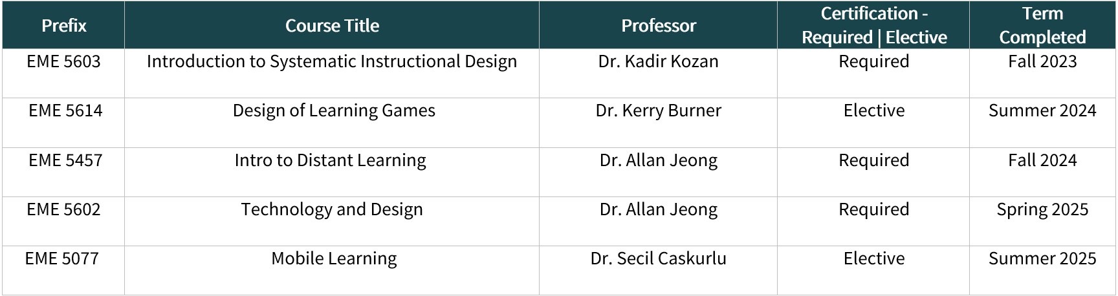Viewport: 1118px width, 296px height.
Task: Select the Certification Required | Elective header
Action: pos(873,25)
